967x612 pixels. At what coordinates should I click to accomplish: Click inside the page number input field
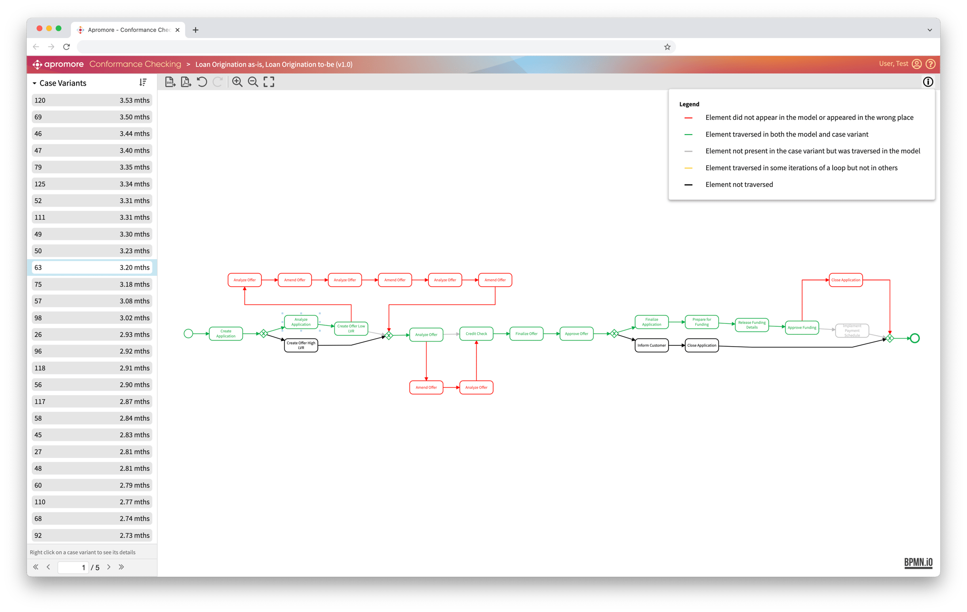pos(73,567)
